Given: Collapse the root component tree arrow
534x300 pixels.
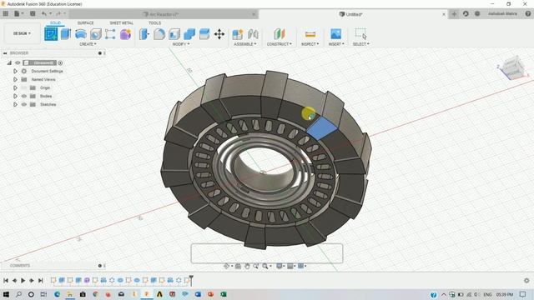Looking at the screenshot, I should [x=9, y=63].
